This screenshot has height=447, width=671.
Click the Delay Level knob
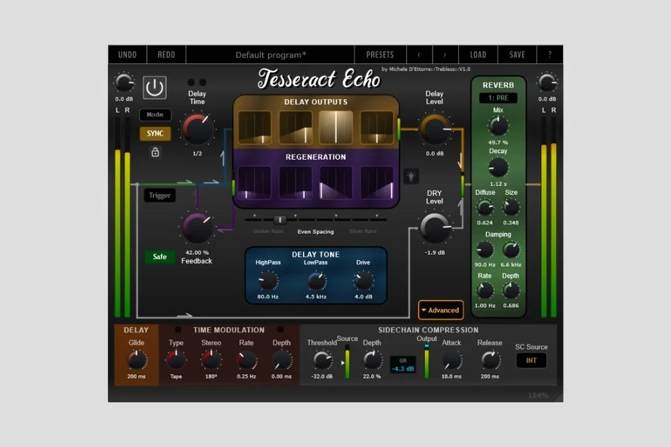(435, 129)
